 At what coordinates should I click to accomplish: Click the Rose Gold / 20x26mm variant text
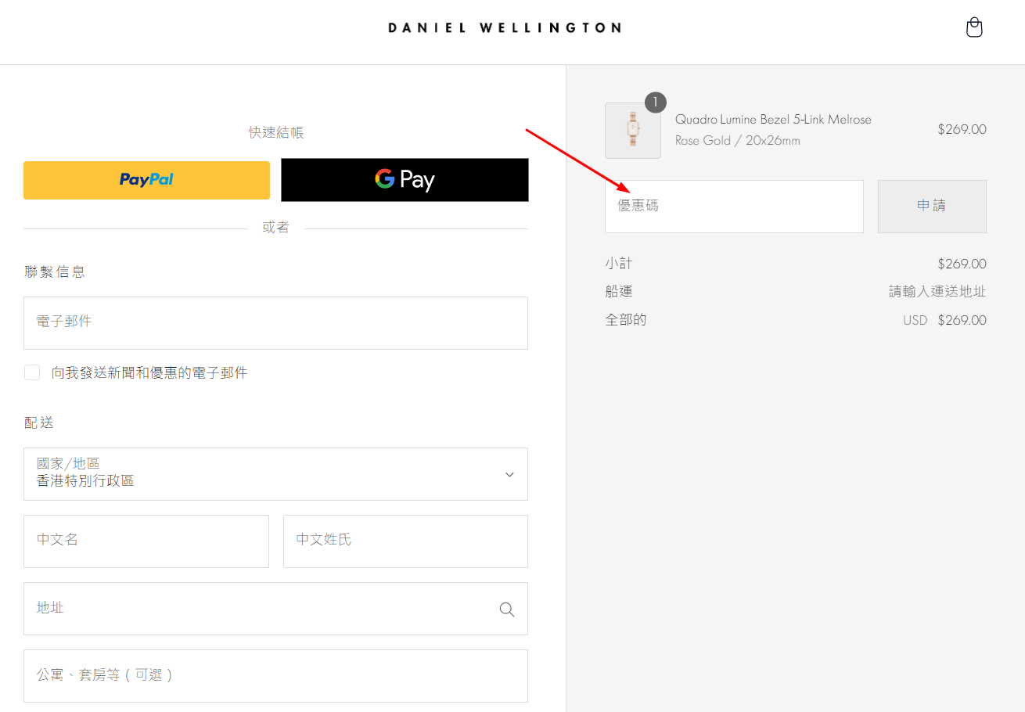click(x=738, y=141)
